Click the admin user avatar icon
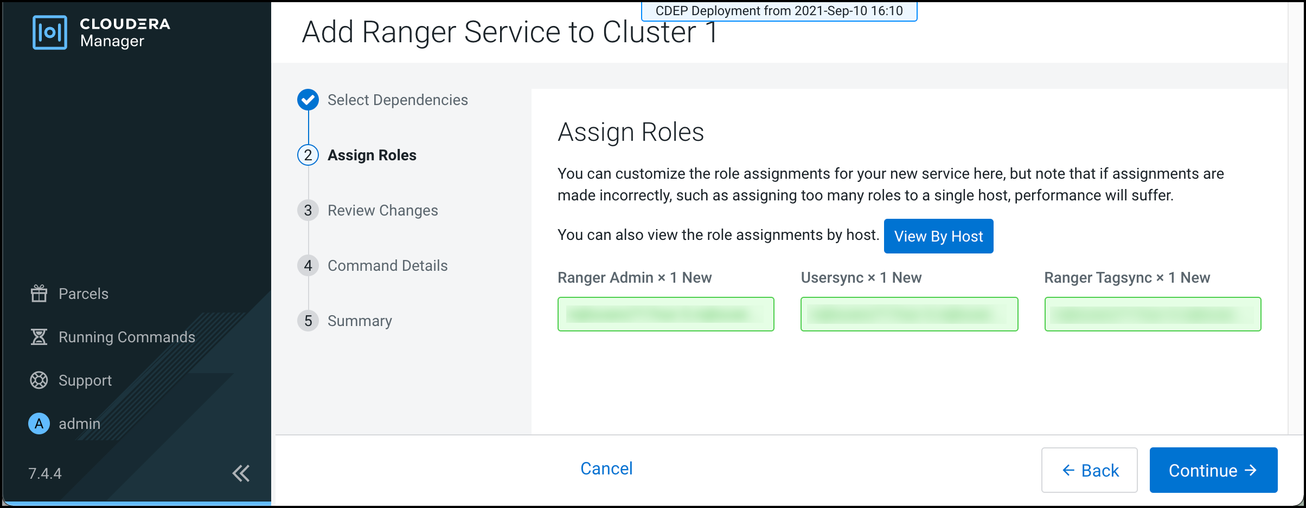This screenshot has height=508, width=1306. coord(39,424)
